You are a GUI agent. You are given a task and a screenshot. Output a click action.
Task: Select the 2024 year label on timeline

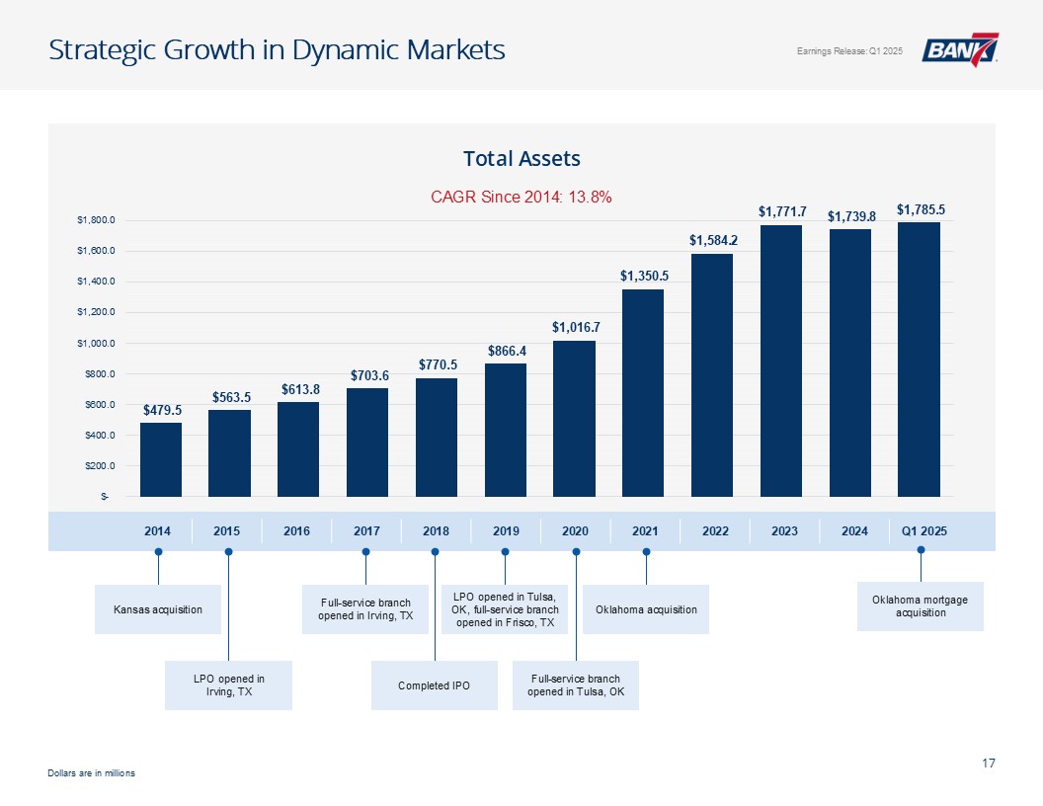coord(854,531)
